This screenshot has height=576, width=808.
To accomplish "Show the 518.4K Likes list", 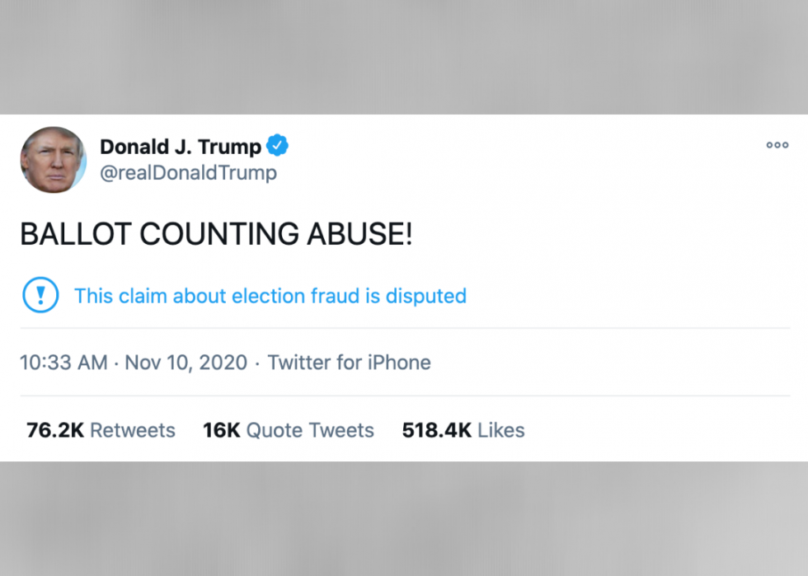I will (x=463, y=430).
